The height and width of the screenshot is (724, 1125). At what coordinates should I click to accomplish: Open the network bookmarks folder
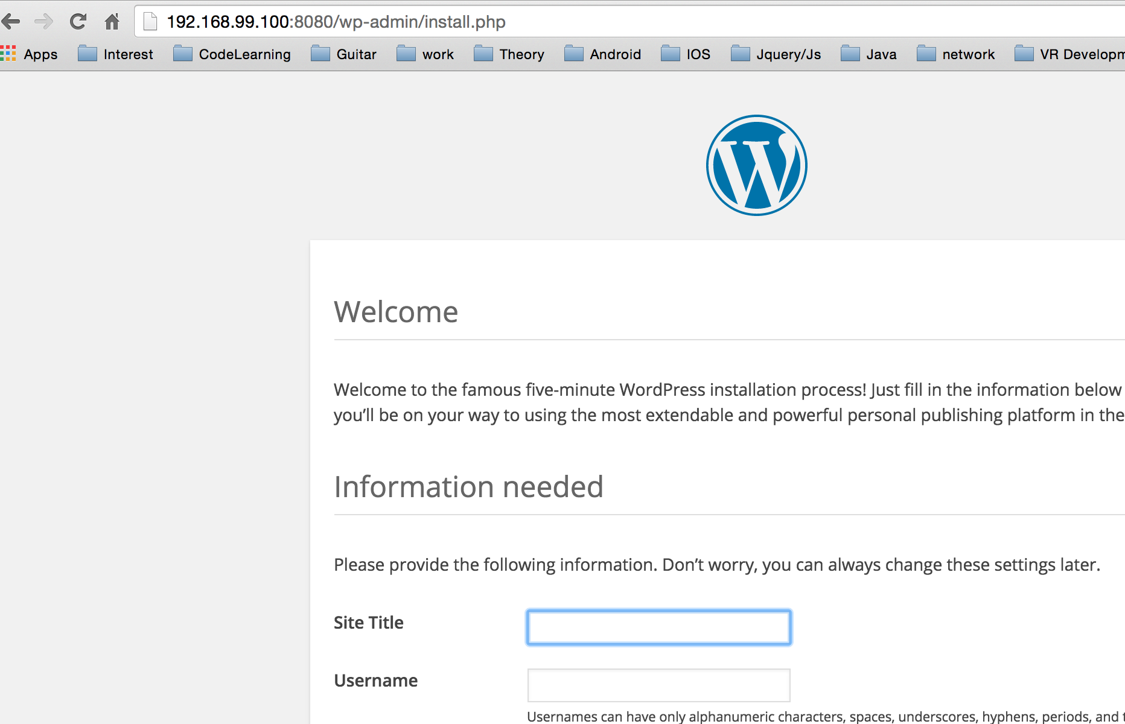tap(955, 54)
